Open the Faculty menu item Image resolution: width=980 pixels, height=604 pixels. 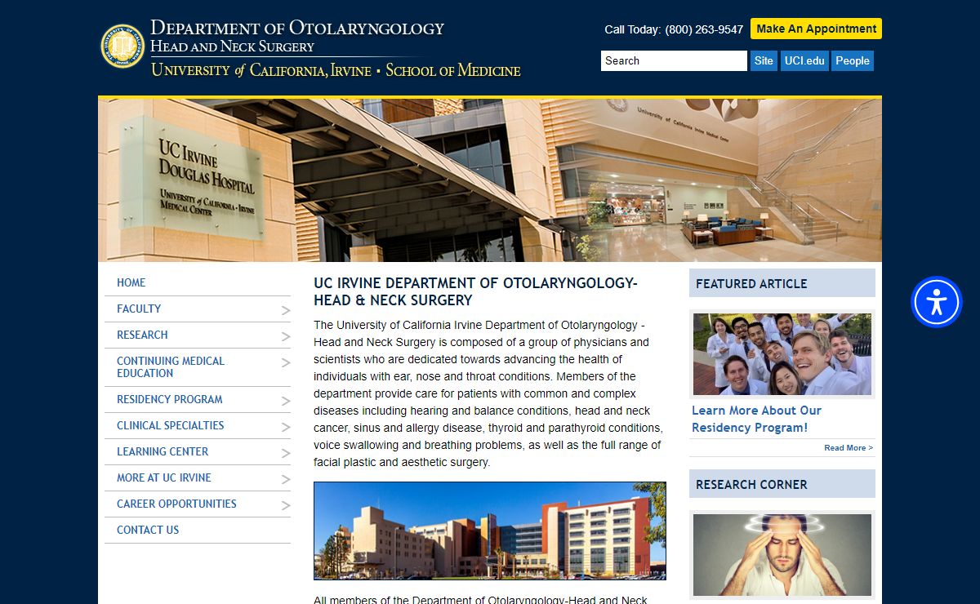pyautogui.click(x=139, y=309)
